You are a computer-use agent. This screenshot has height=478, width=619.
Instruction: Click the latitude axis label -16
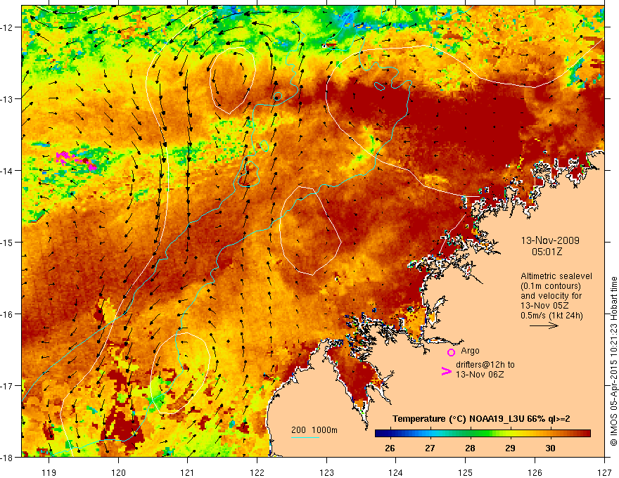pyautogui.click(x=8, y=314)
